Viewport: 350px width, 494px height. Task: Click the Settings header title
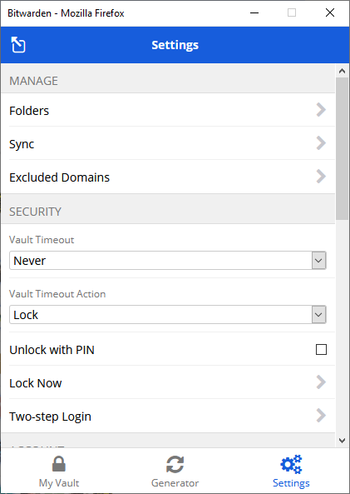coord(175,45)
